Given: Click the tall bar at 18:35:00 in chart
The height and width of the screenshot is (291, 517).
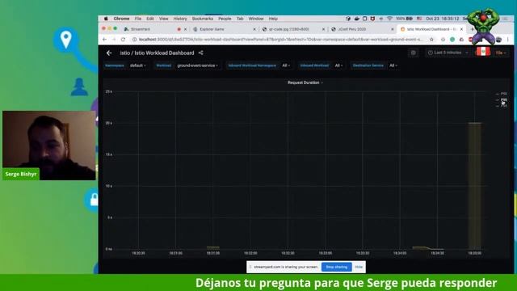Looking at the screenshot, I should tap(475, 186).
